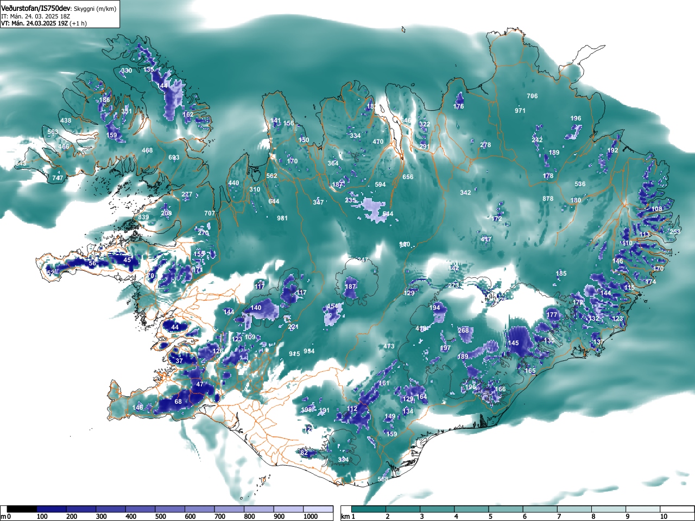
Task: Click the visibility value '470' on the map
Action: point(378,142)
